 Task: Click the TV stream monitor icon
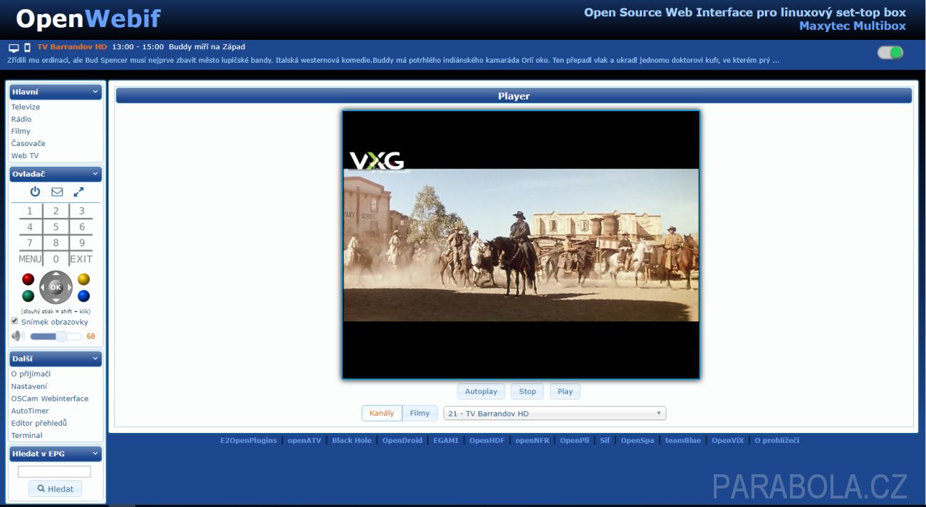pos(14,48)
